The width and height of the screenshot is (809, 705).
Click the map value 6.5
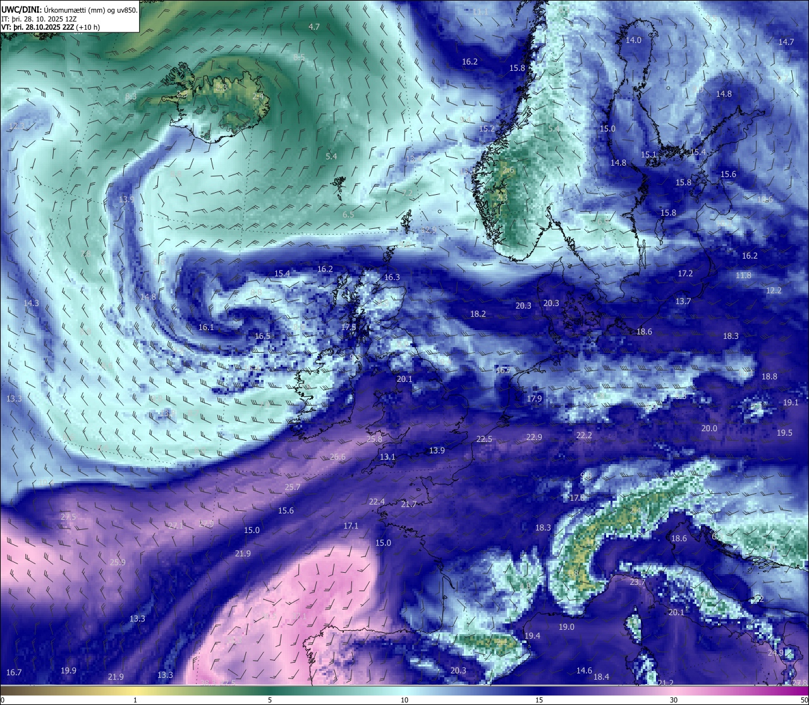point(348,214)
